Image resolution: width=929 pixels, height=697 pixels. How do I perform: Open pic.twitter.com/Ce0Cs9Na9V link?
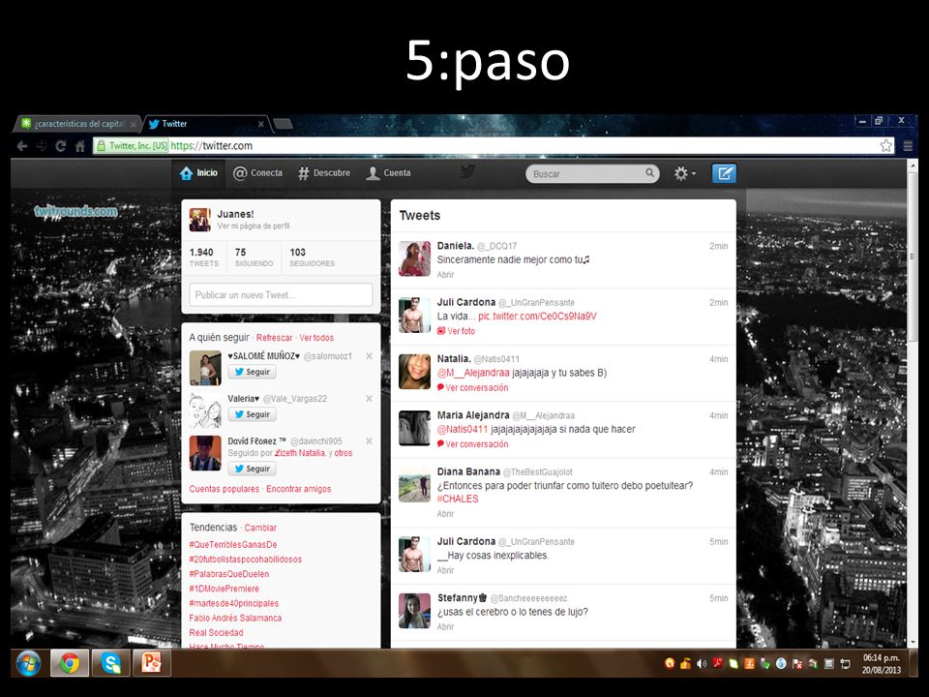(x=537, y=317)
